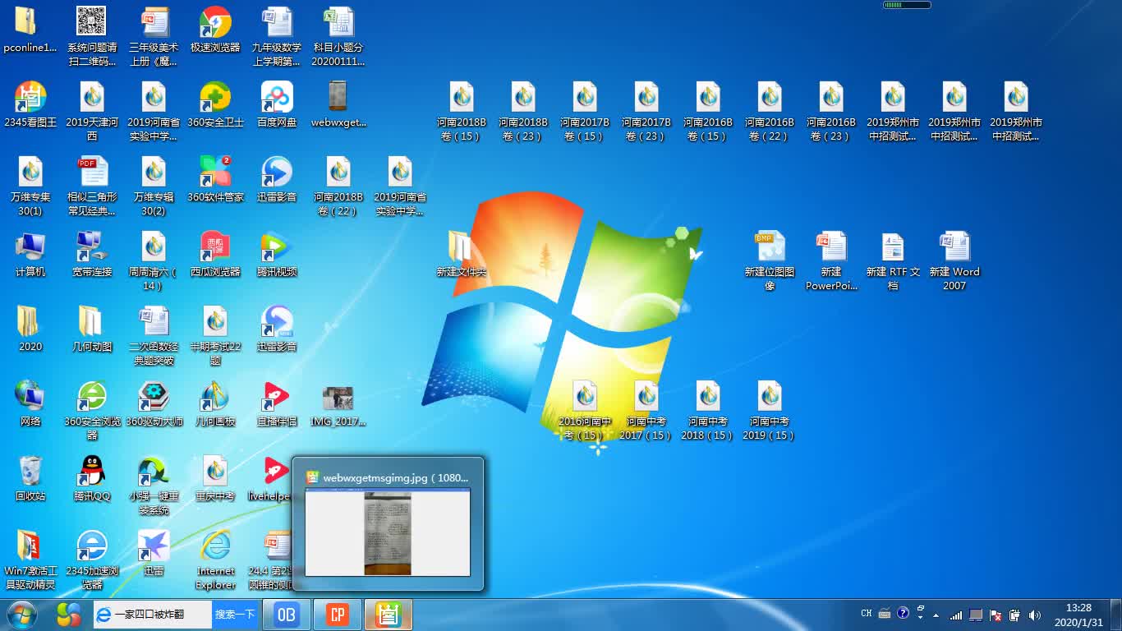
Task: Click the taskbar search input field
Action: pos(152,615)
